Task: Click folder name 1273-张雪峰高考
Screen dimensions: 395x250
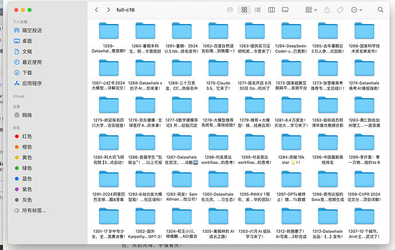Action: (328, 86)
